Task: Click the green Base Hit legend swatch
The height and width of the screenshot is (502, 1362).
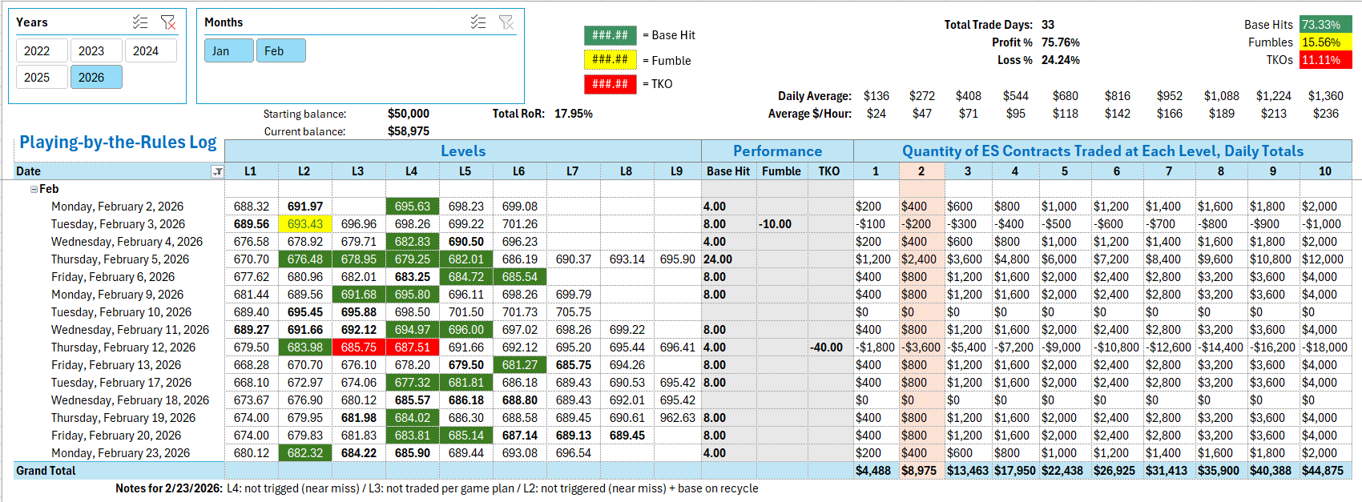Action: [x=610, y=35]
